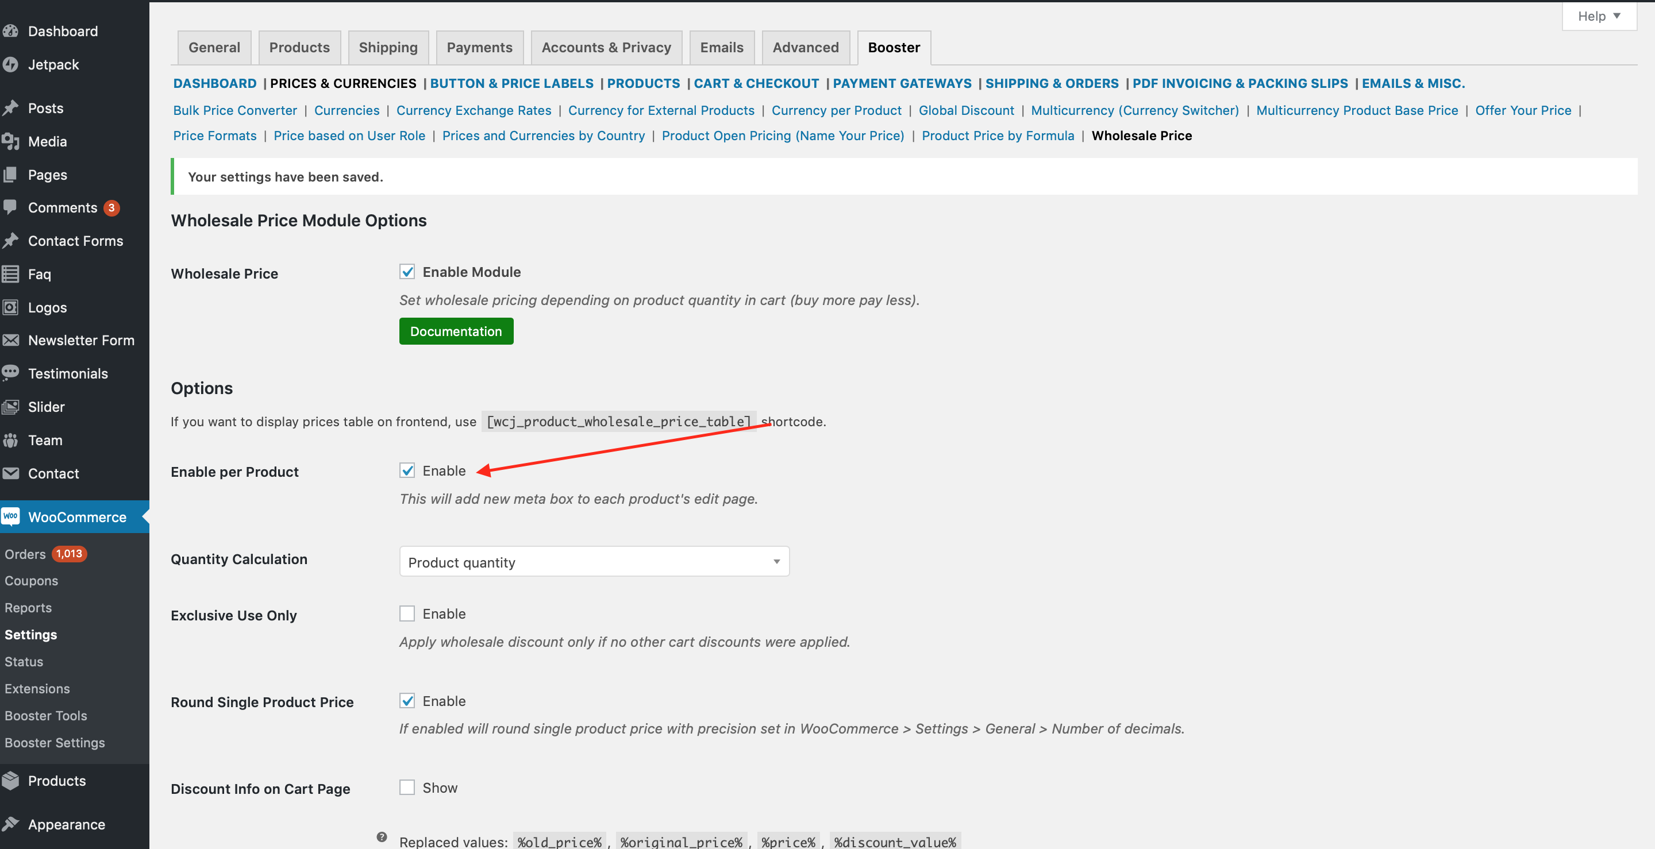Click the Faq list icon
This screenshot has width=1655, height=849.
[10, 274]
